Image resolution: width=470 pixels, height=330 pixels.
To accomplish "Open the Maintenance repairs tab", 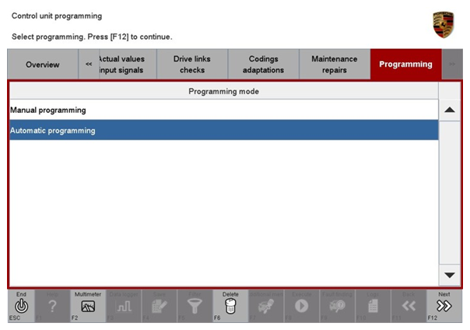I will point(334,65).
